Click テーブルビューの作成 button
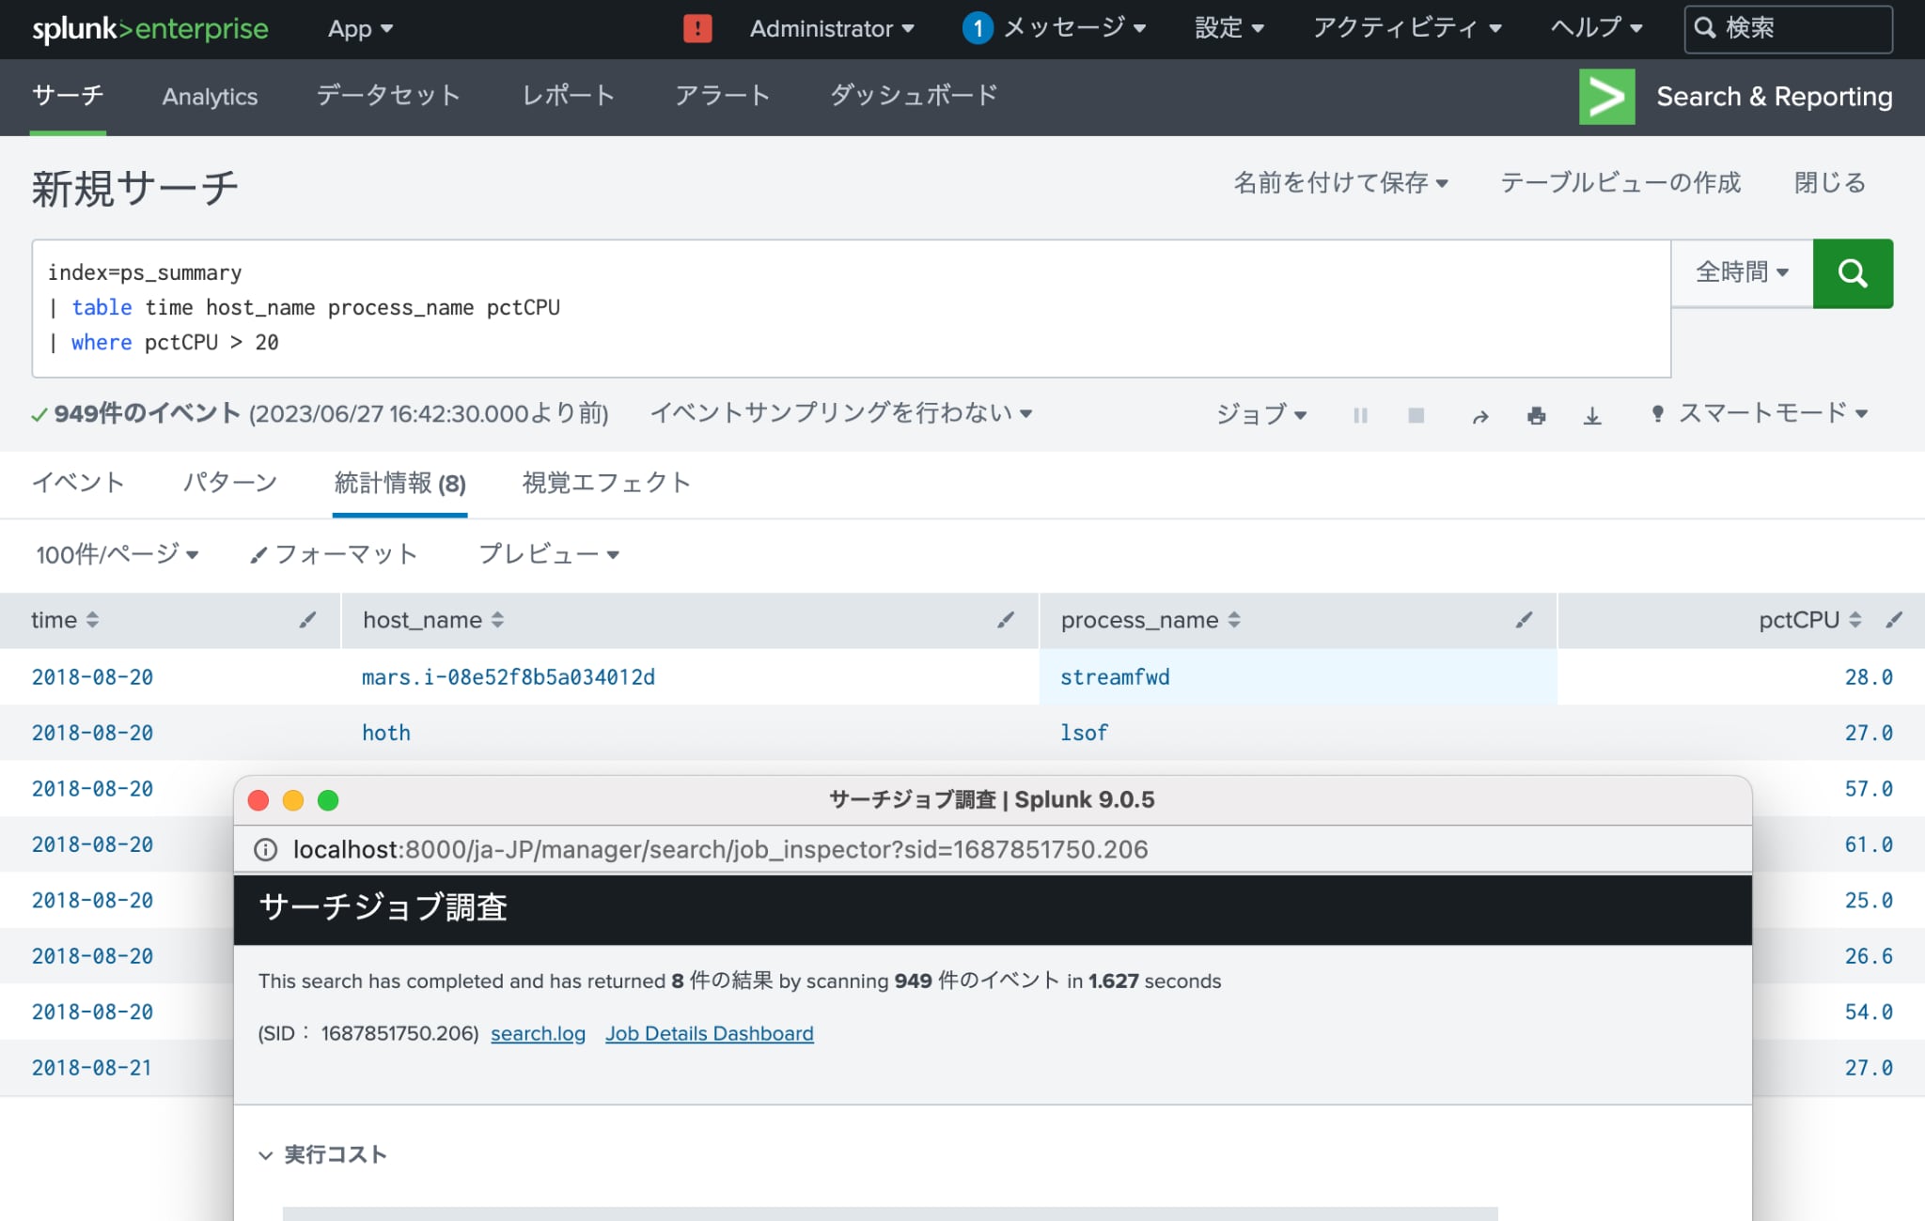Viewport: 1925px width, 1221px height. (1620, 182)
